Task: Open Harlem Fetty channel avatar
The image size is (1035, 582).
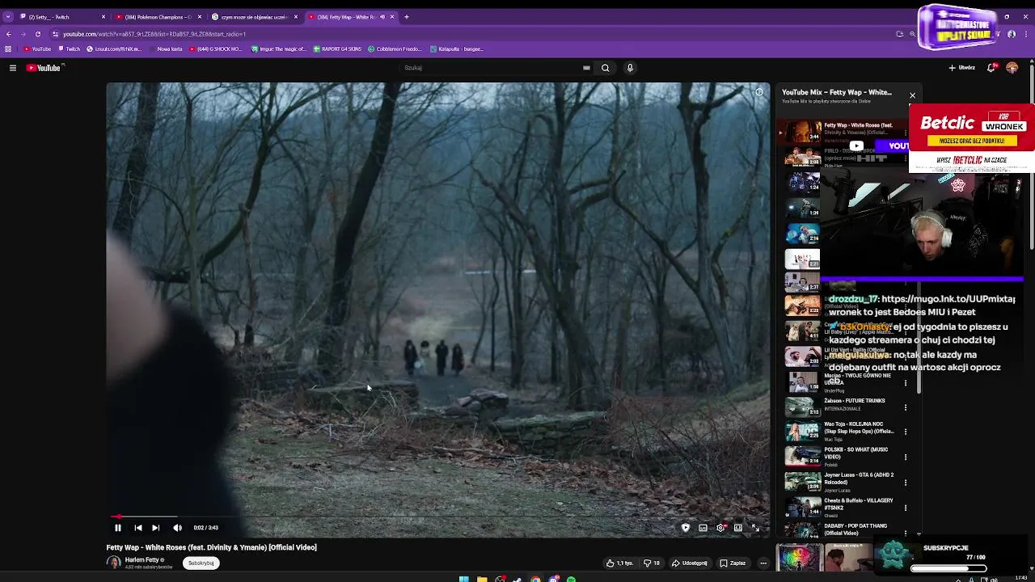Action: click(113, 563)
